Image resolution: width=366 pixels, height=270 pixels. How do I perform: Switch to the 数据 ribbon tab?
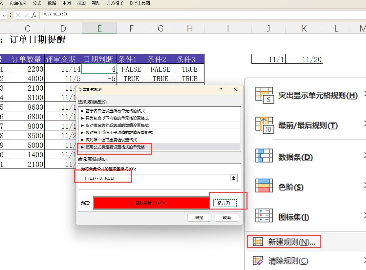click(51, 3)
